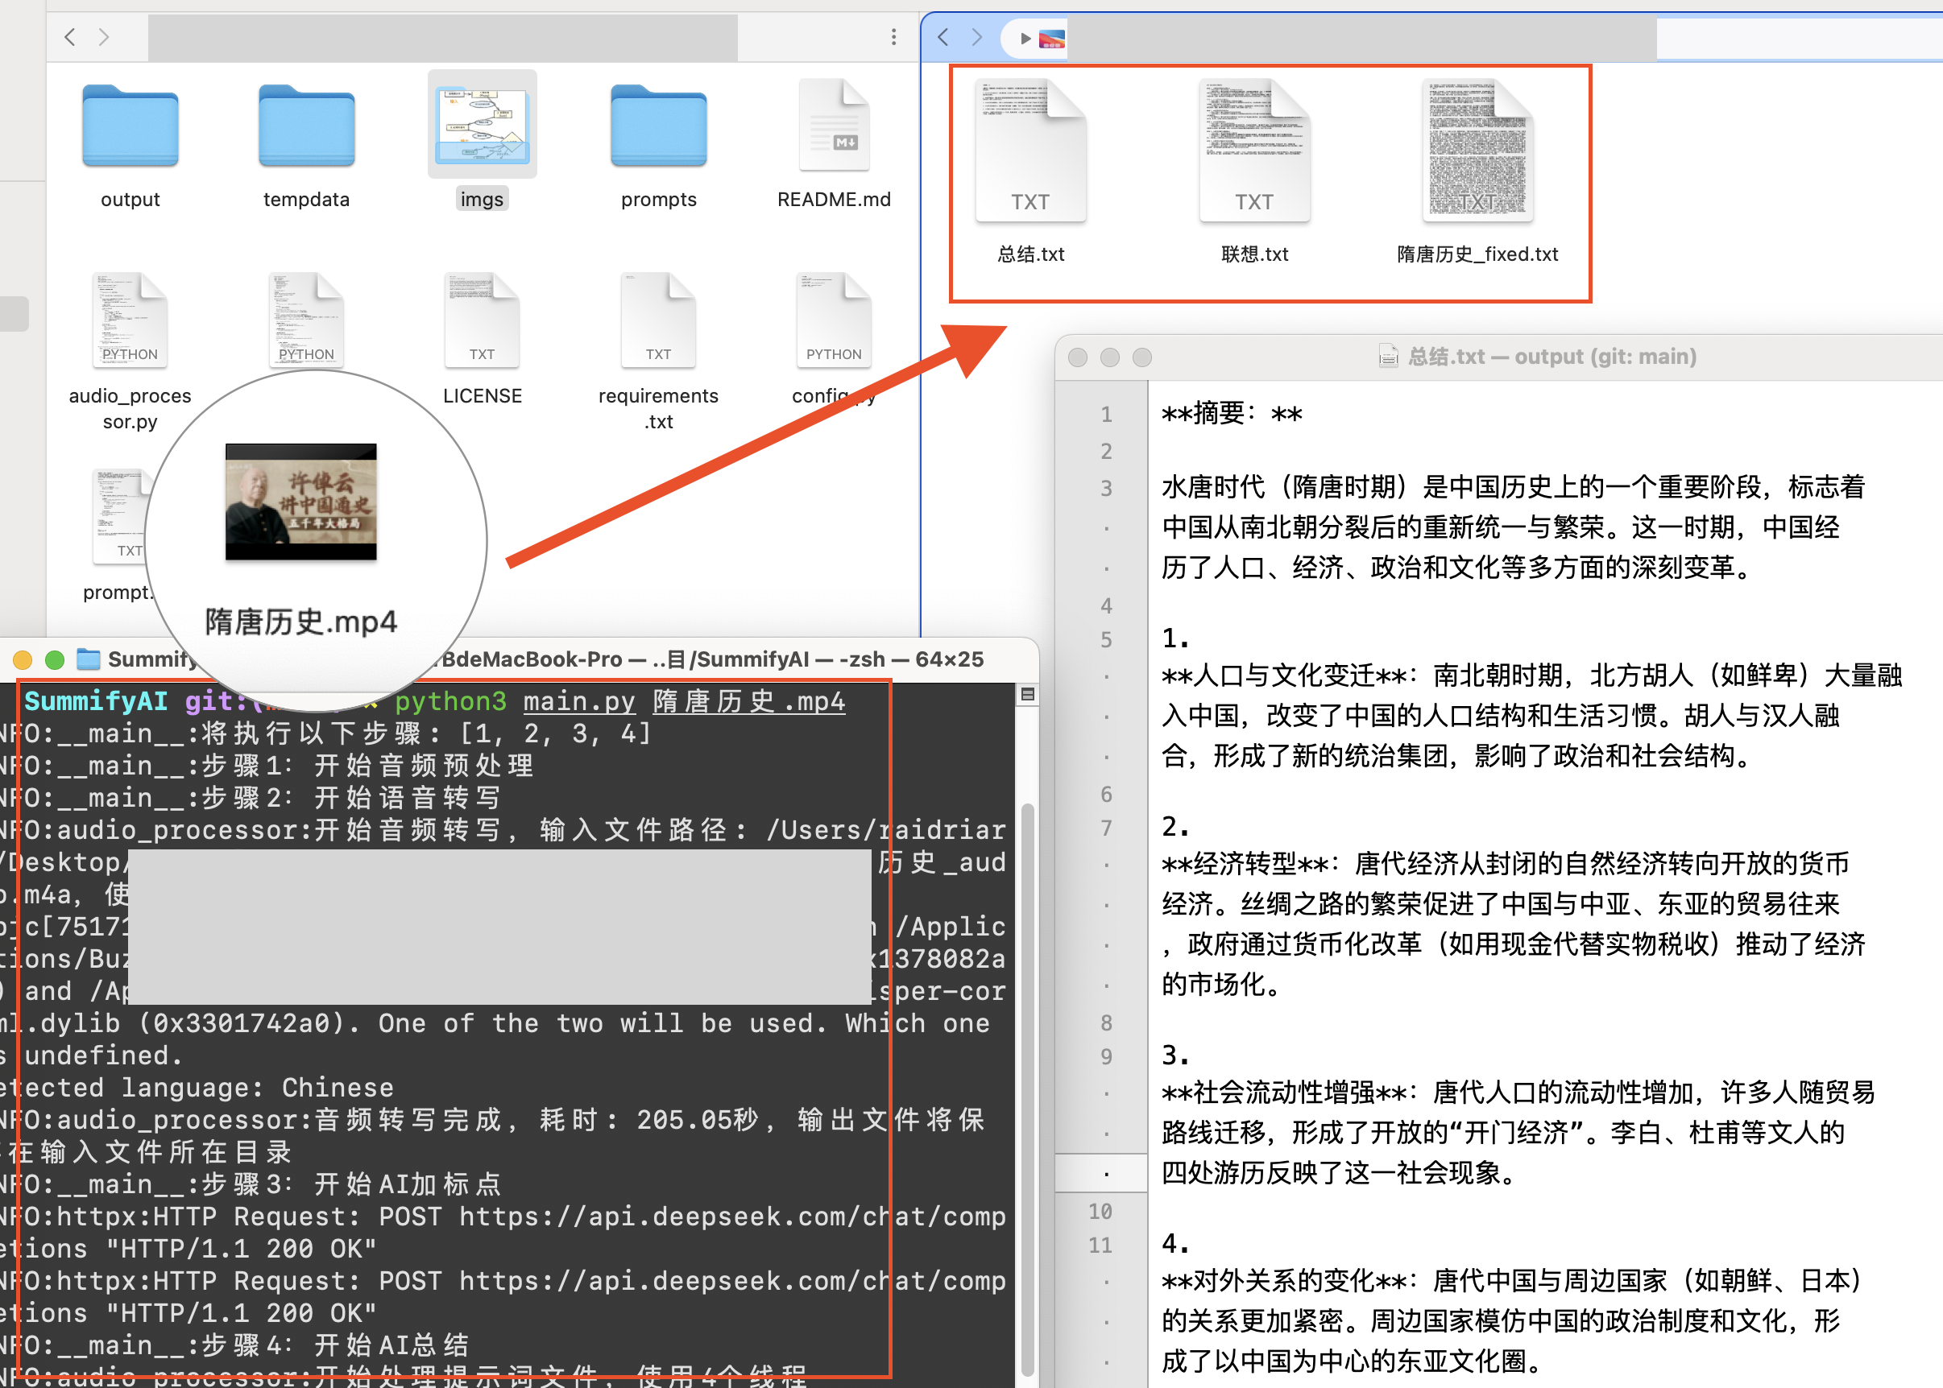Select the imgs folder thumbnail
This screenshot has height=1388, width=1943.
click(483, 125)
